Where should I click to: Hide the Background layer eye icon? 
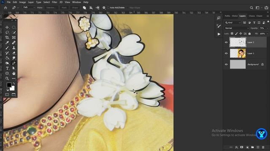[226, 64]
